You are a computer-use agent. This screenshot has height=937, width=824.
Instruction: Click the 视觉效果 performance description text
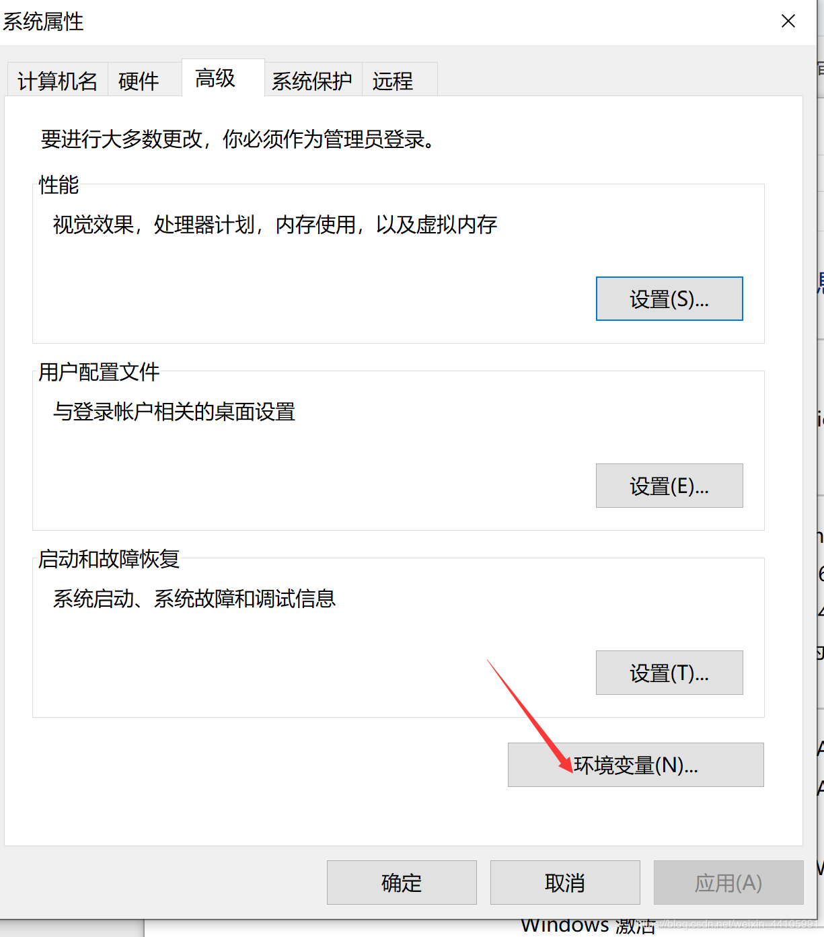click(274, 224)
